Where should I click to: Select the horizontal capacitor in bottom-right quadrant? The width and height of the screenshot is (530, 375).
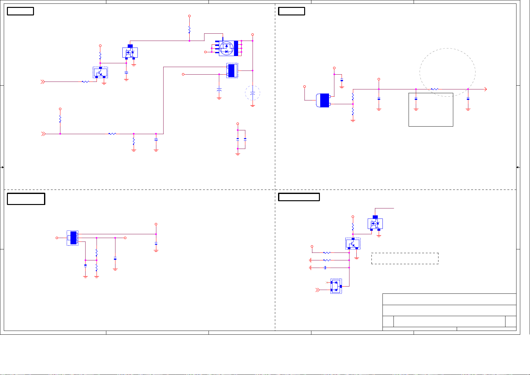click(x=325, y=268)
